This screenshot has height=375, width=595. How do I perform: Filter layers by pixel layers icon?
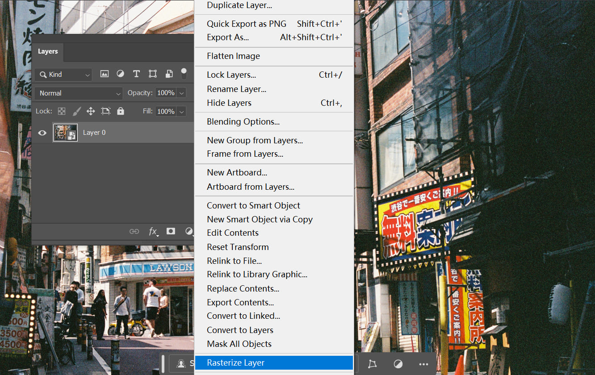pos(105,74)
